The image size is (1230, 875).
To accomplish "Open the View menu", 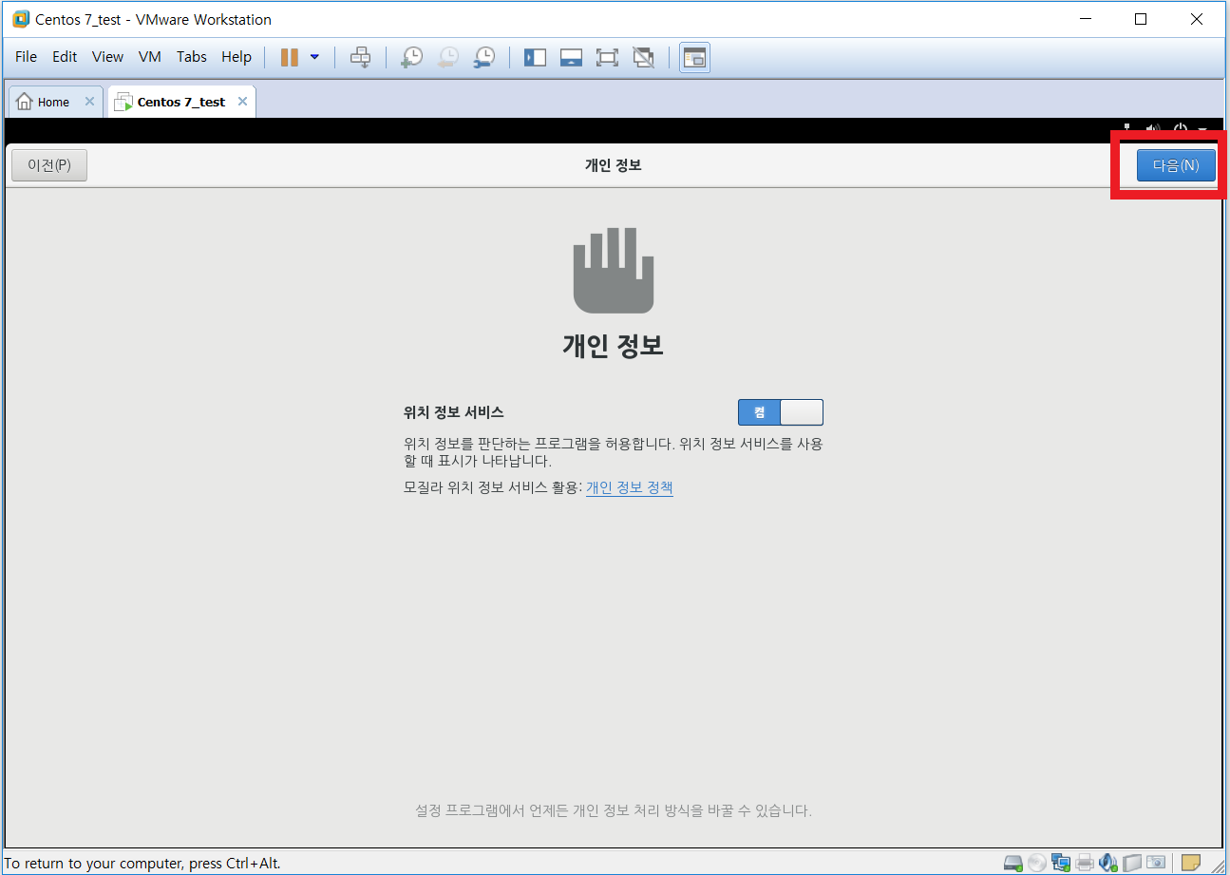I will point(107,57).
